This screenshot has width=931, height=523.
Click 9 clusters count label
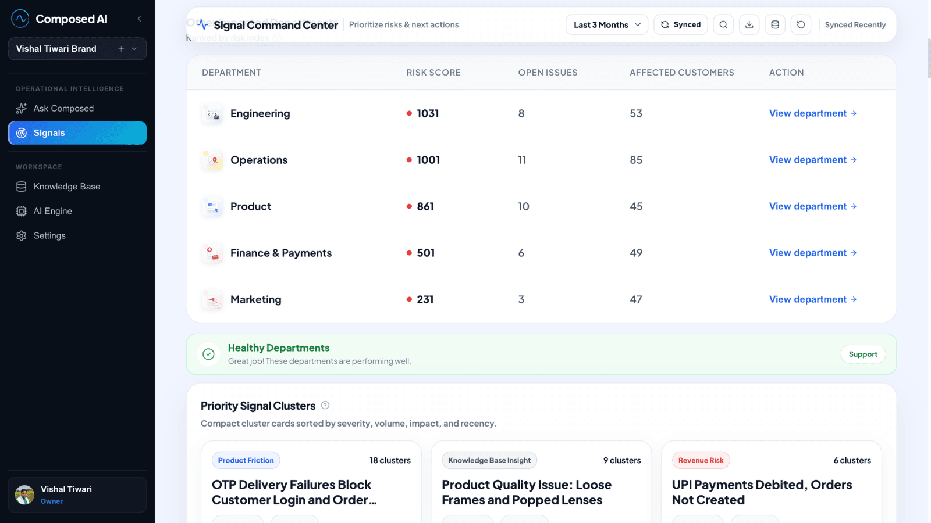click(x=622, y=460)
